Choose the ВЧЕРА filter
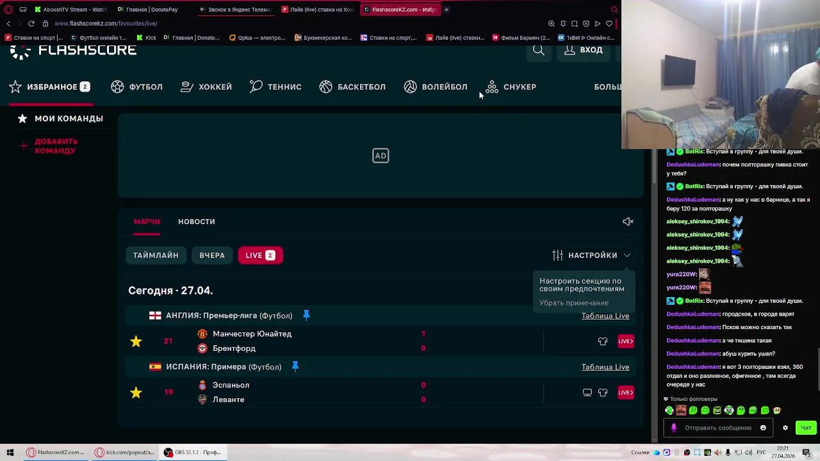The image size is (820, 461). (212, 255)
